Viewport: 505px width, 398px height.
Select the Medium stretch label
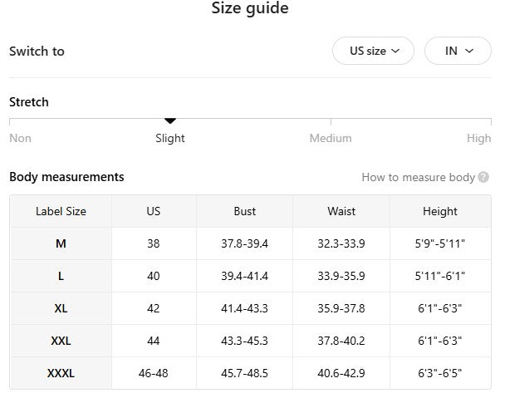click(331, 138)
